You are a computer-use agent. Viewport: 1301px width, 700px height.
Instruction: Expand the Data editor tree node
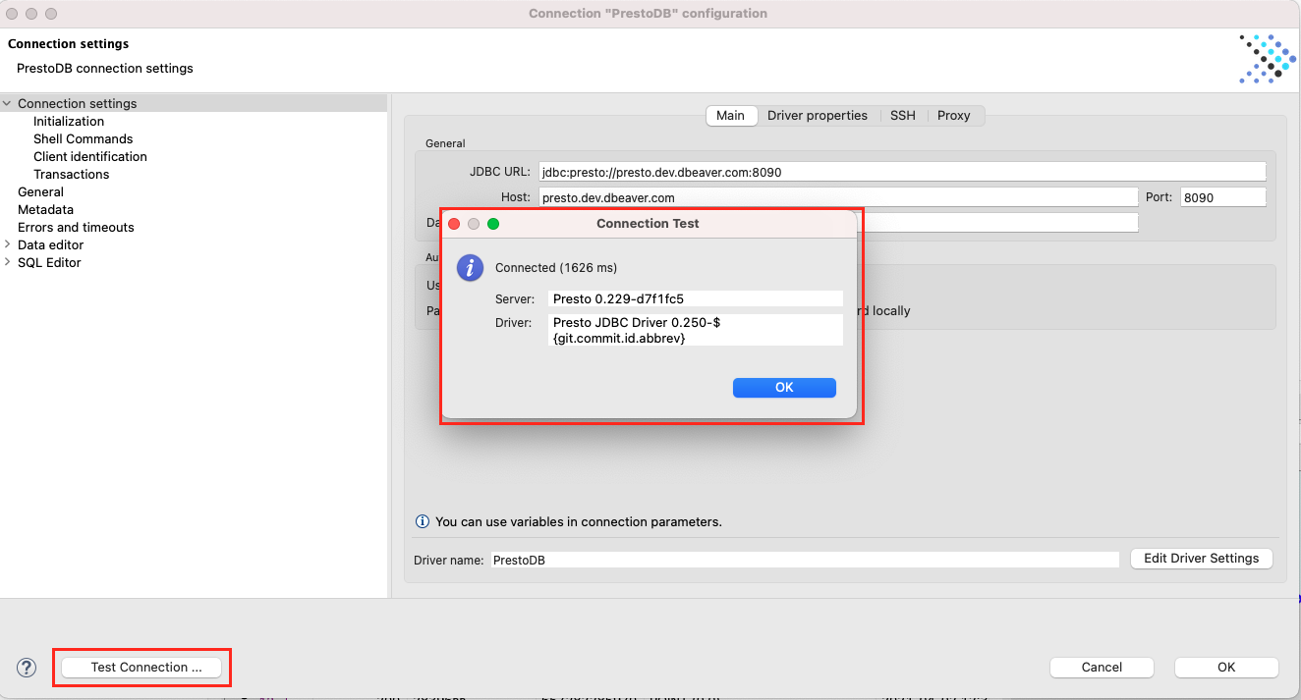coord(8,244)
